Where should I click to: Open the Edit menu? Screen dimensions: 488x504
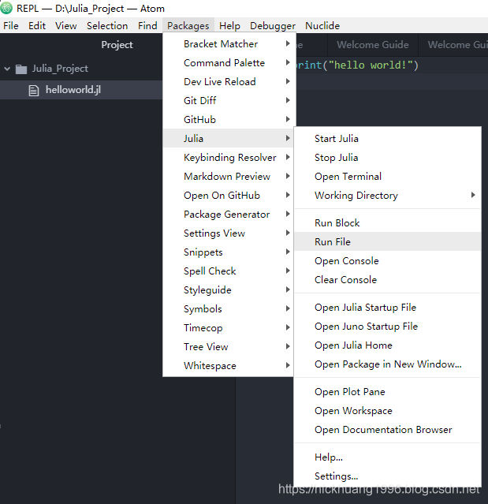click(37, 26)
